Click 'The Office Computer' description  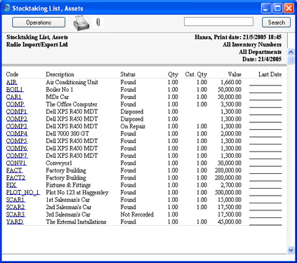coord(72,104)
